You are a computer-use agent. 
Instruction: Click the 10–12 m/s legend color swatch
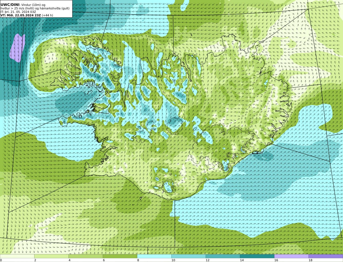point(189,256)
